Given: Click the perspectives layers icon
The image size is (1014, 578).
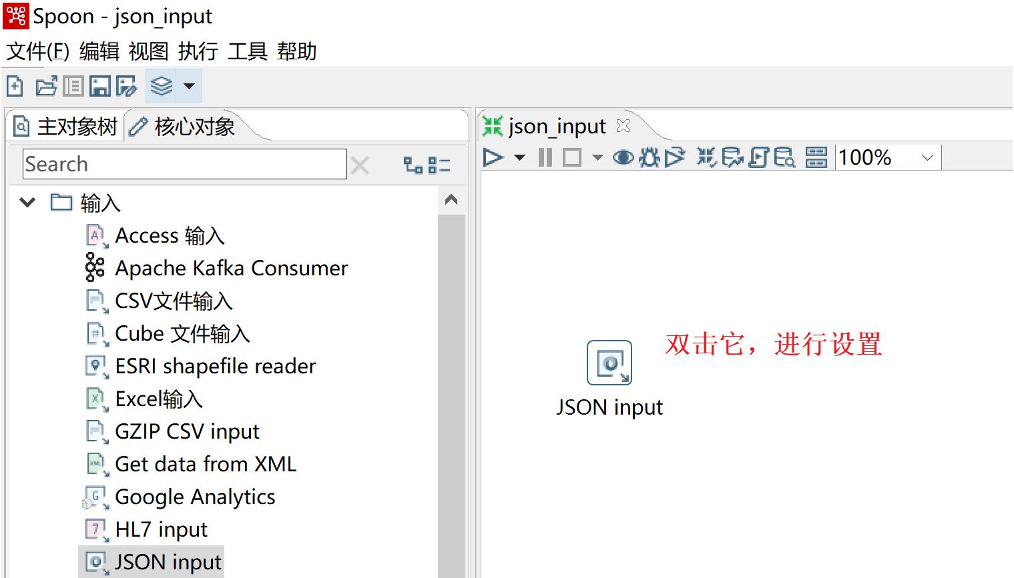Looking at the screenshot, I should 162,86.
